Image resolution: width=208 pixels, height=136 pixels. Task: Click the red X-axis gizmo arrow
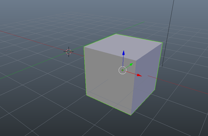click(139, 75)
